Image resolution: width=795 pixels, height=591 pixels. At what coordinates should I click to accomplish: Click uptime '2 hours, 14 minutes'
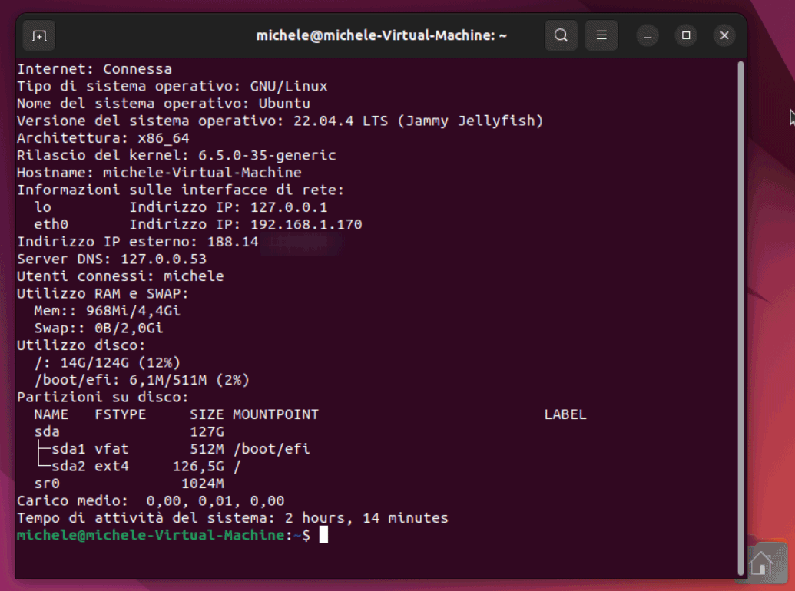366,517
